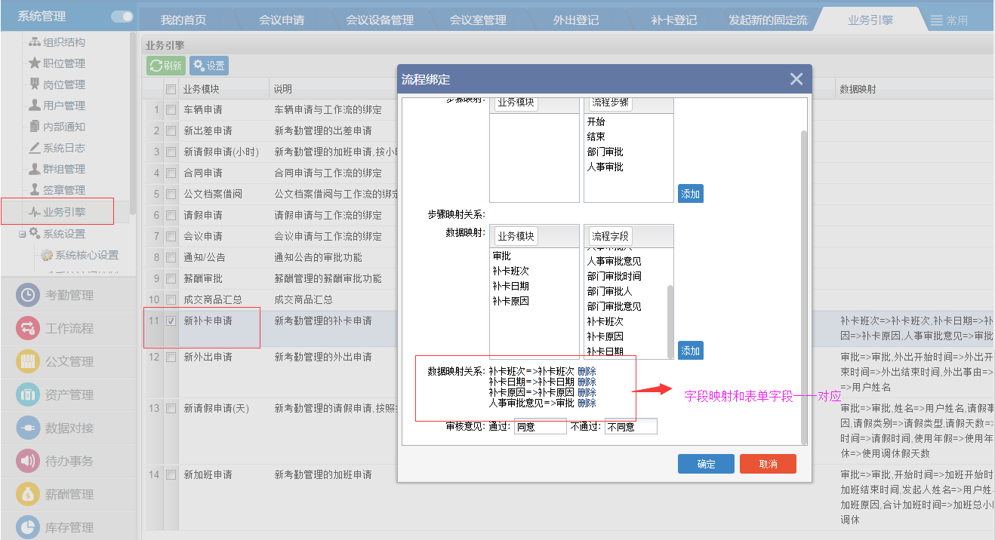Check the 新外出申请 row checkbox
The width and height of the screenshot is (995, 540).
(x=171, y=357)
